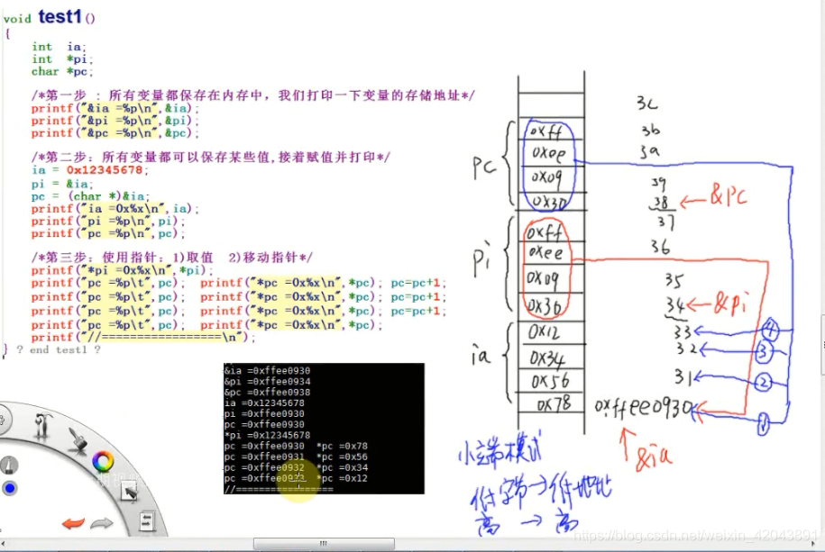Click terminal output '*pc =0x34'

[342, 467]
